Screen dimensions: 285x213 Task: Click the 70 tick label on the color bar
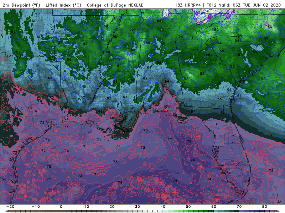click(239, 207)
